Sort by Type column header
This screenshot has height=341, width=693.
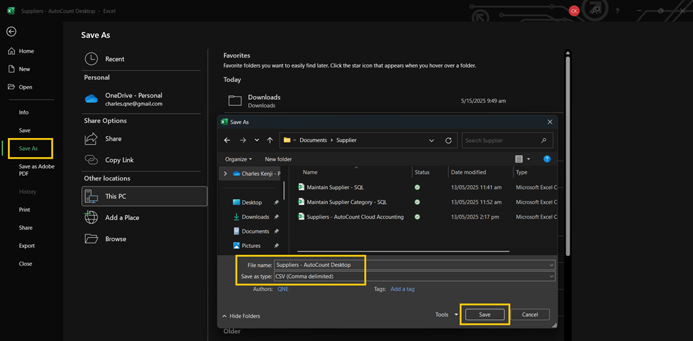point(521,172)
